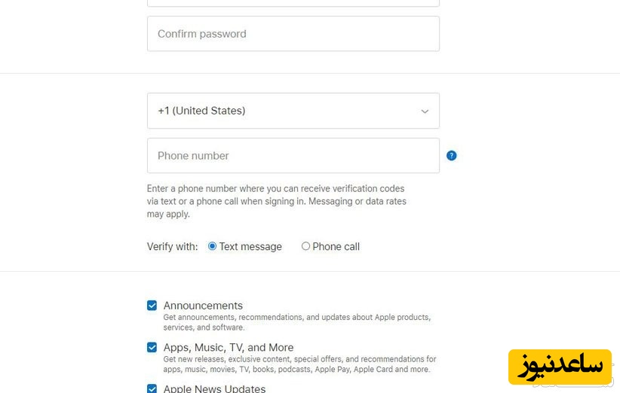
Task: Click the Announcements description text
Action: pos(296,322)
